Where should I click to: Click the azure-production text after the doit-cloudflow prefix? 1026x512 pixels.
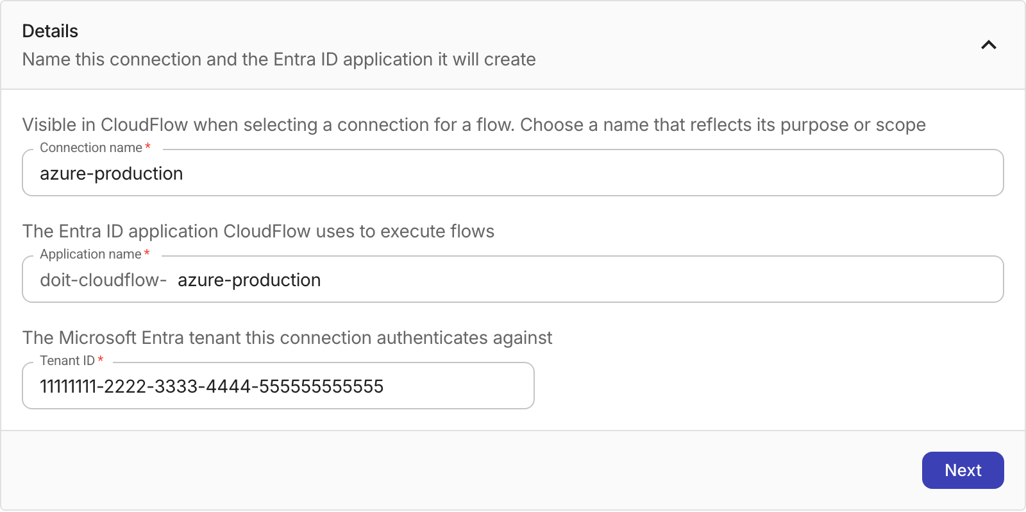249,280
